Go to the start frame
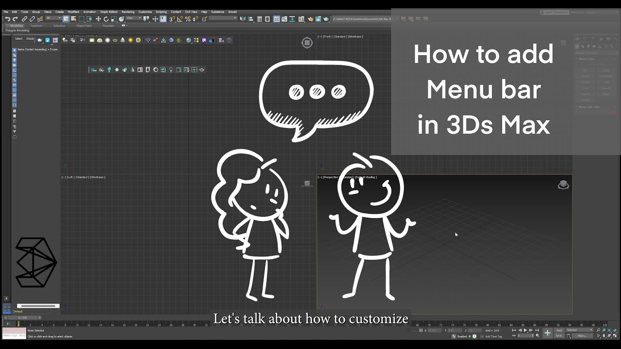 point(514,330)
